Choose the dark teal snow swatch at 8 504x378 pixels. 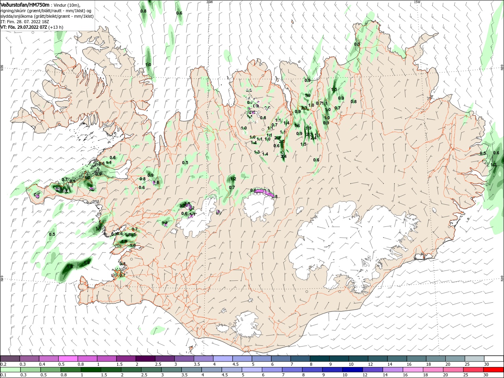click(x=320, y=359)
